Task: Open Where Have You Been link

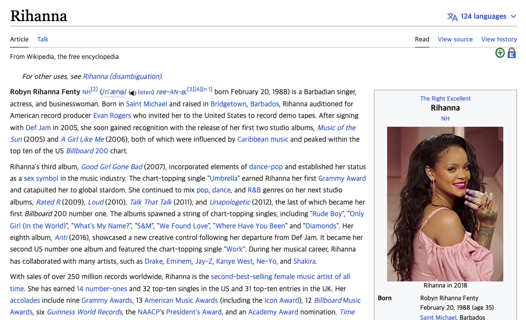Action: [250, 226]
